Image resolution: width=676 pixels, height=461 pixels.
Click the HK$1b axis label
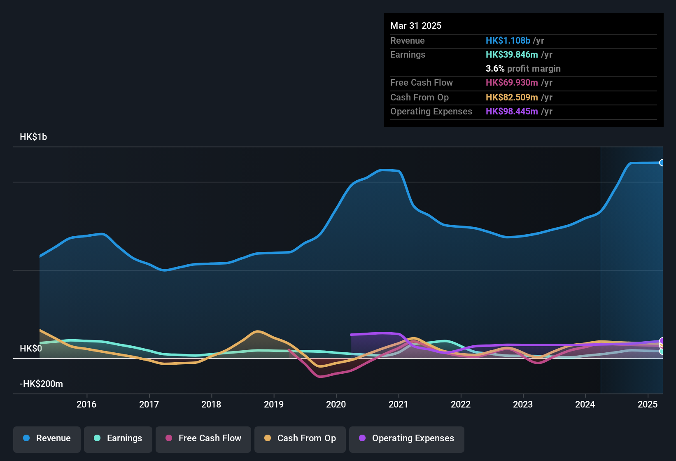point(33,137)
